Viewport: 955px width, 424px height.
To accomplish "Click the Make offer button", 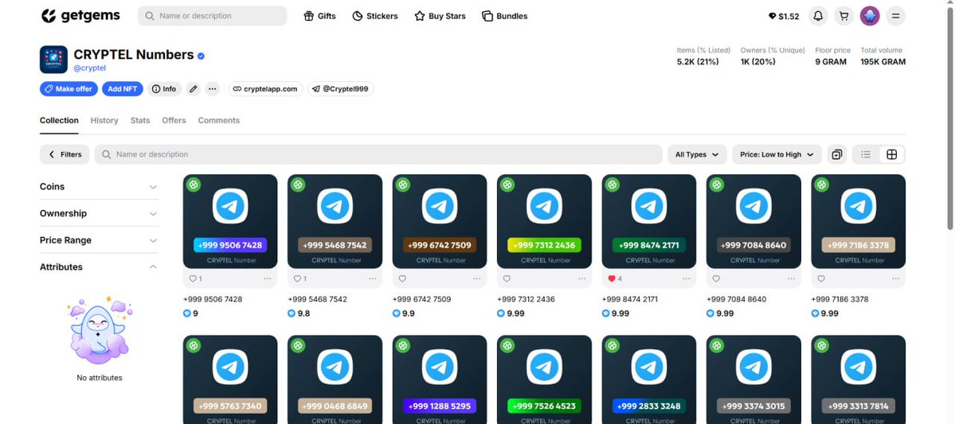I will coord(68,89).
